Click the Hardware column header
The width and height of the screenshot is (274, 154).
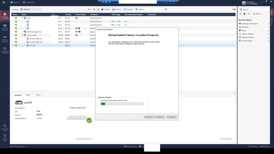(94, 15)
